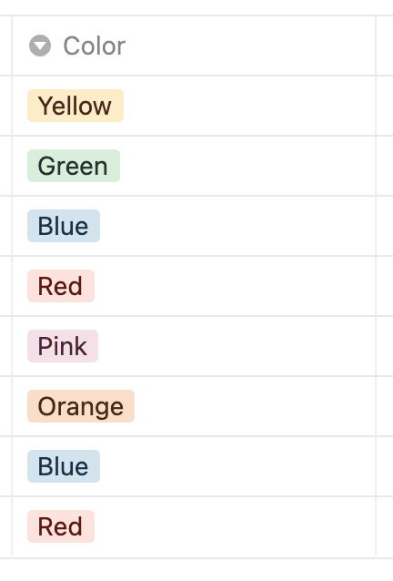Click the Blue tag directly below Orange

tap(64, 465)
